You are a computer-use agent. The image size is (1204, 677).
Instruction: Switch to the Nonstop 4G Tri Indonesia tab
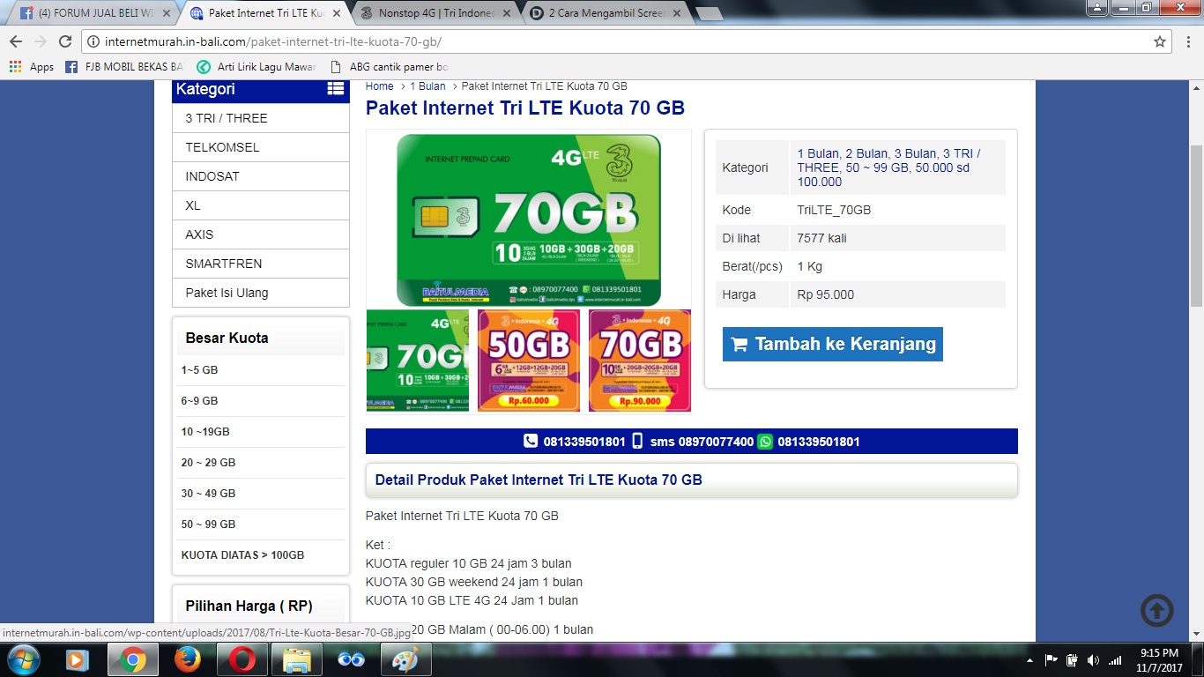point(435,13)
